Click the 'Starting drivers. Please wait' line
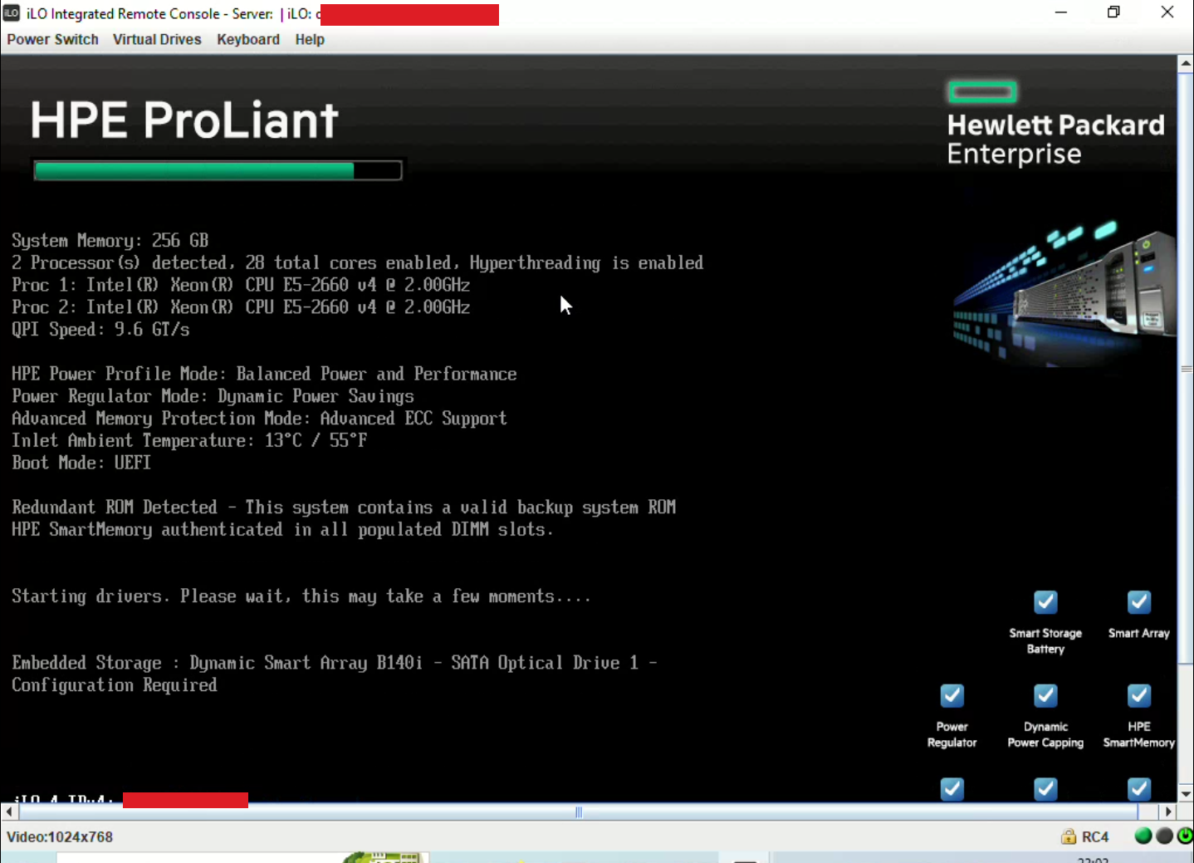This screenshot has width=1194, height=863. [301, 596]
